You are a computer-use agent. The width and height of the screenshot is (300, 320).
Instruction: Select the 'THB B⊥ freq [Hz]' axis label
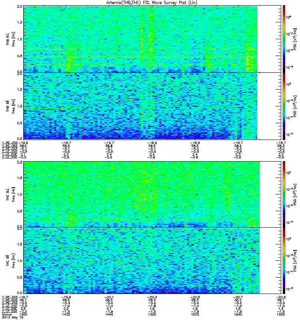(11, 39)
